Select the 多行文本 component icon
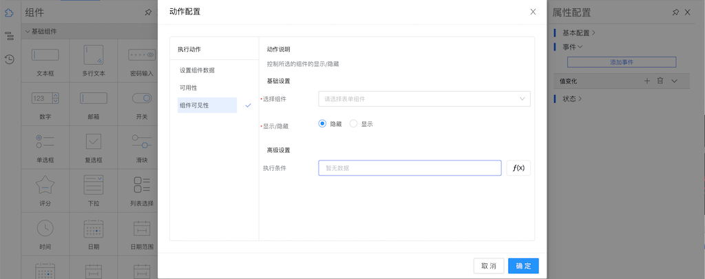705x279 pixels. tap(94, 55)
